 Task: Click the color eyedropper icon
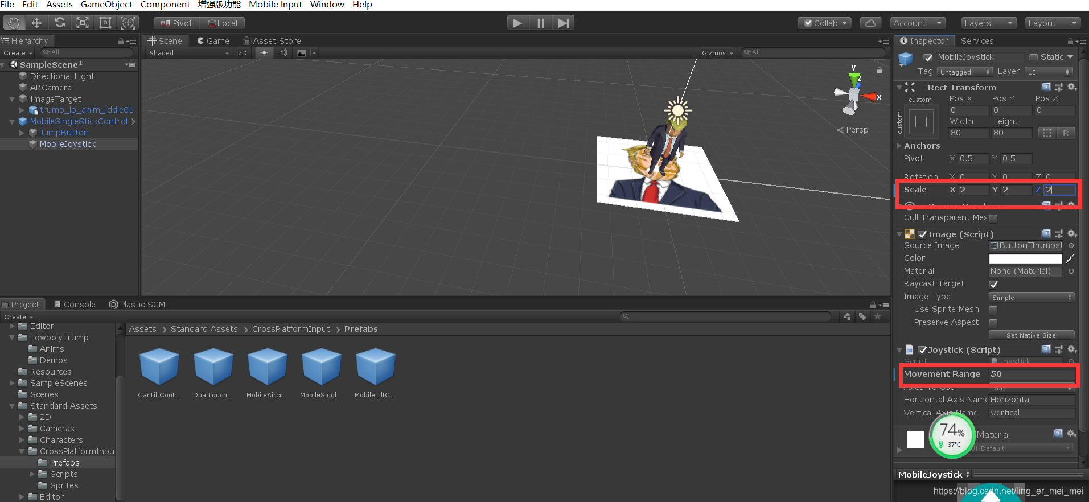[1070, 258]
